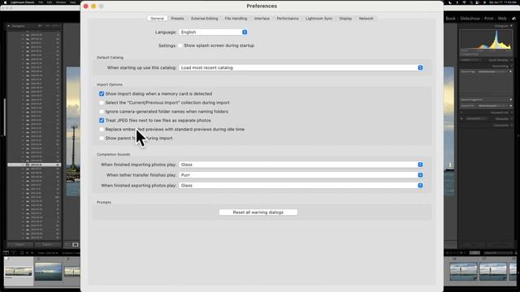
Task: Open the Apple menu
Action: [x=5, y=2]
